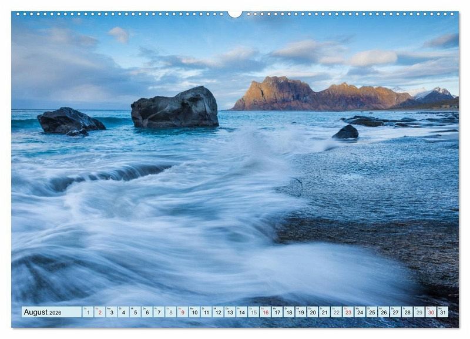The width and height of the screenshot is (470, 339).
Task: Pick Saturday date 29
Action: [x=419, y=312]
